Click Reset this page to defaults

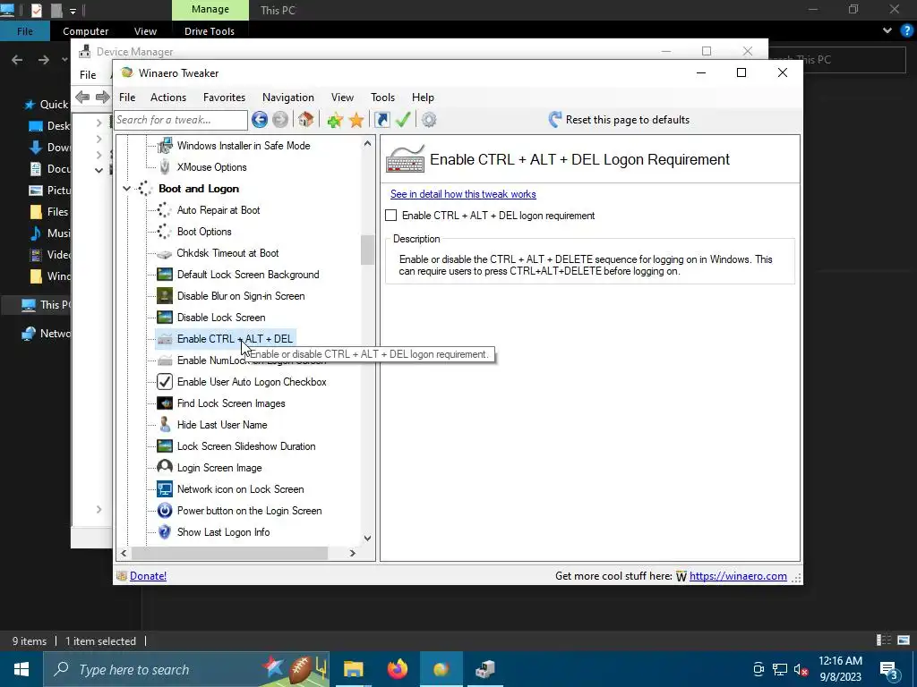click(x=619, y=120)
